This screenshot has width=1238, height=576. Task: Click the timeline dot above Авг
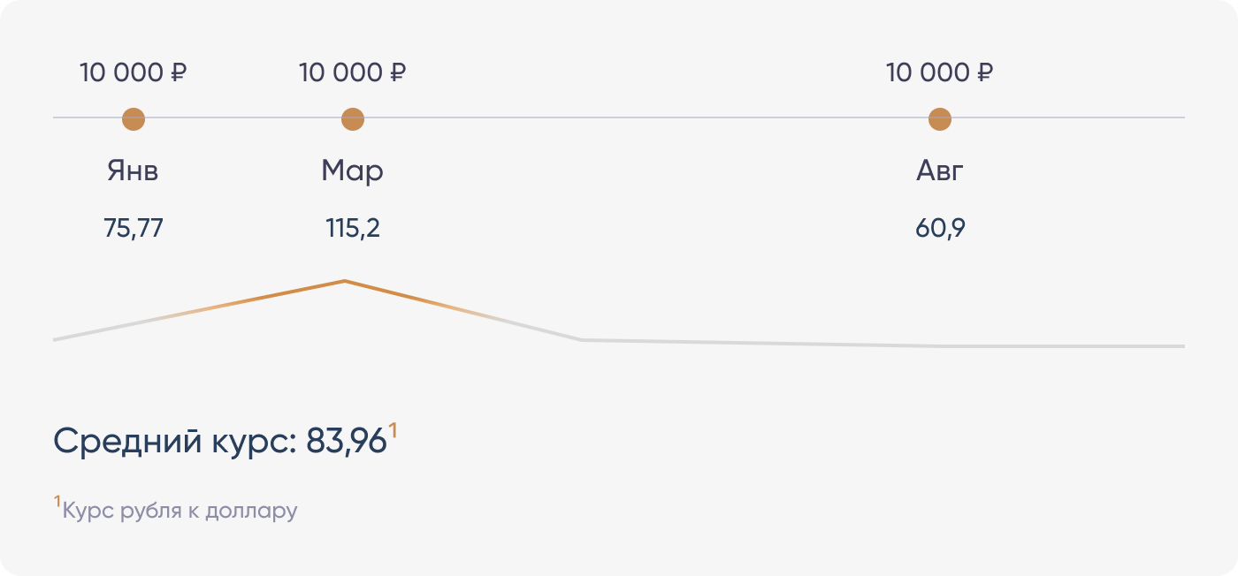[x=940, y=118]
